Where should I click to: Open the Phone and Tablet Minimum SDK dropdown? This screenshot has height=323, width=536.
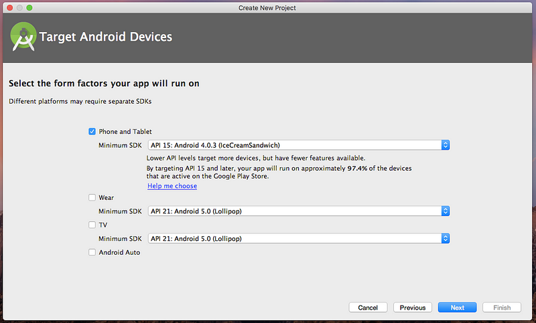pos(298,145)
